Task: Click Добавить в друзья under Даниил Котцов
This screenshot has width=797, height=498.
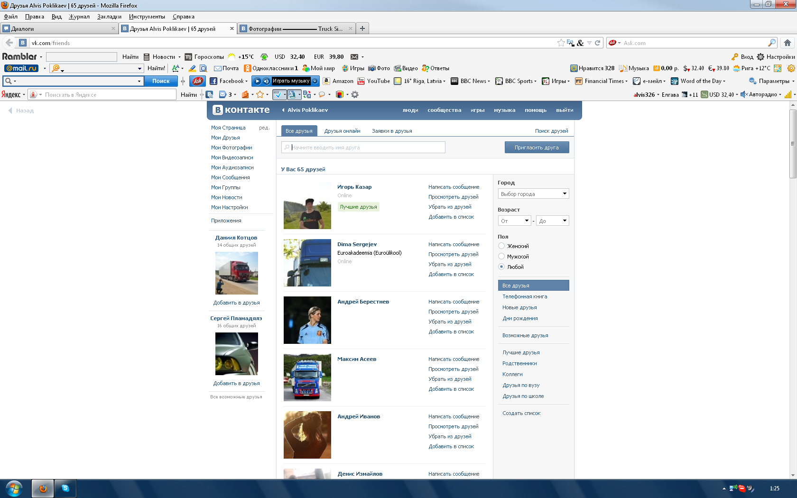Action: 236,303
